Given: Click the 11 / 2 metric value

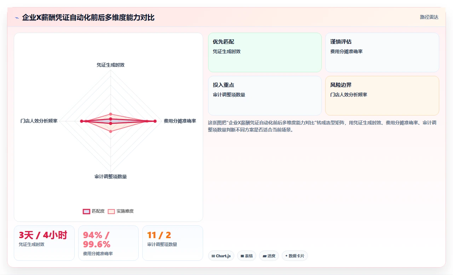Looking at the screenshot, I should (159, 235).
